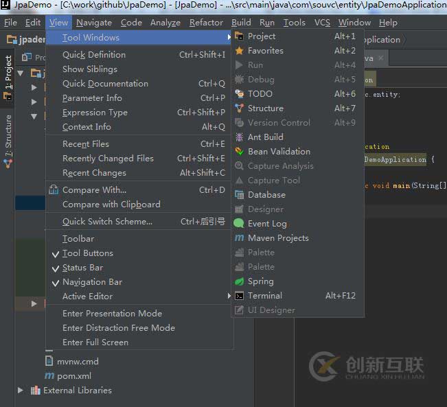This screenshot has height=407, width=447.
Task: Select Enter Distraction Free Mode
Action: (139, 328)
